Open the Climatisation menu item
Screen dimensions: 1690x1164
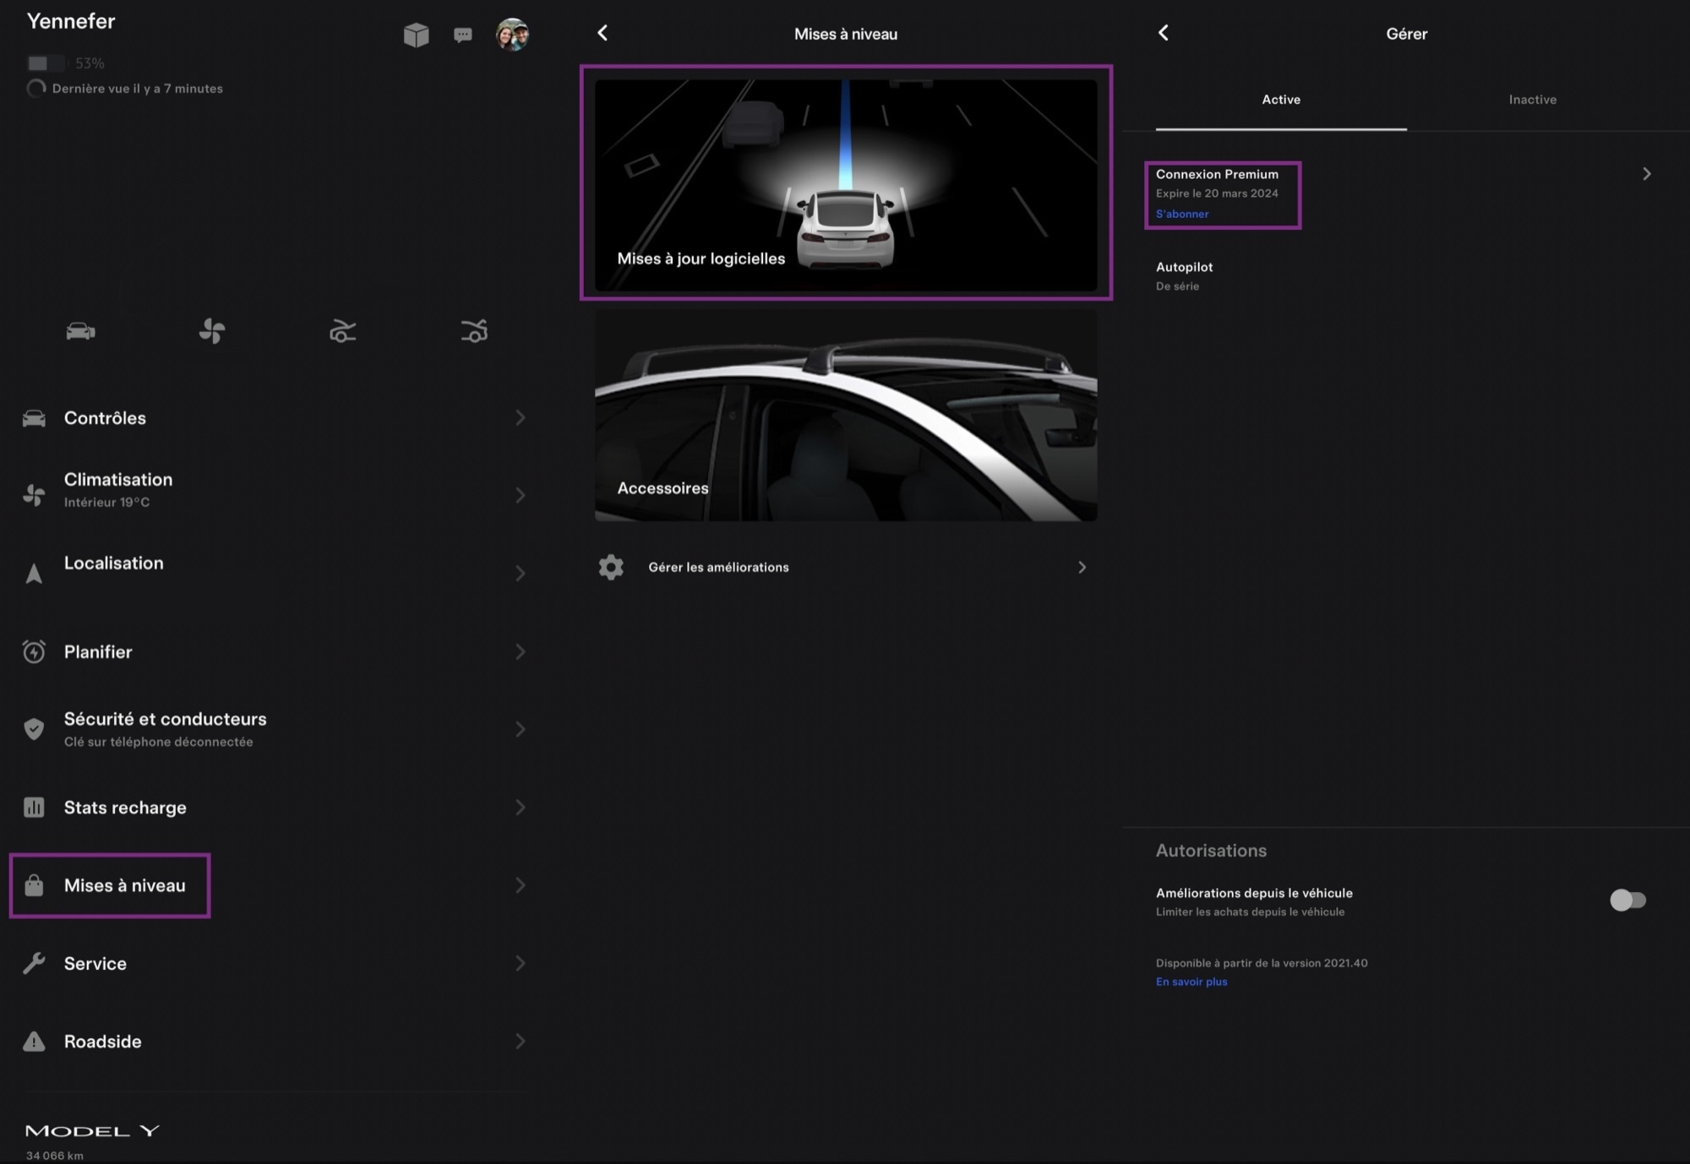pos(275,490)
